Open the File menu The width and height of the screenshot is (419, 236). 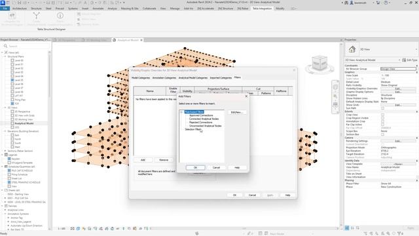click(x=5, y=9)
